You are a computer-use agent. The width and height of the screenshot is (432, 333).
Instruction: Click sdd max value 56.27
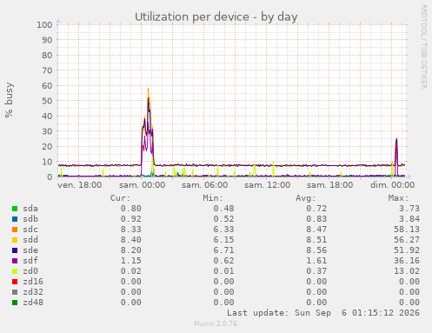(407, 240)
